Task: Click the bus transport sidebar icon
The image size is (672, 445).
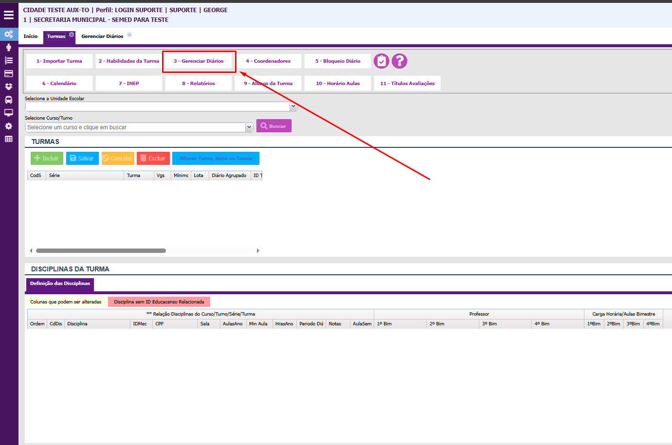Action: point(9,100)
